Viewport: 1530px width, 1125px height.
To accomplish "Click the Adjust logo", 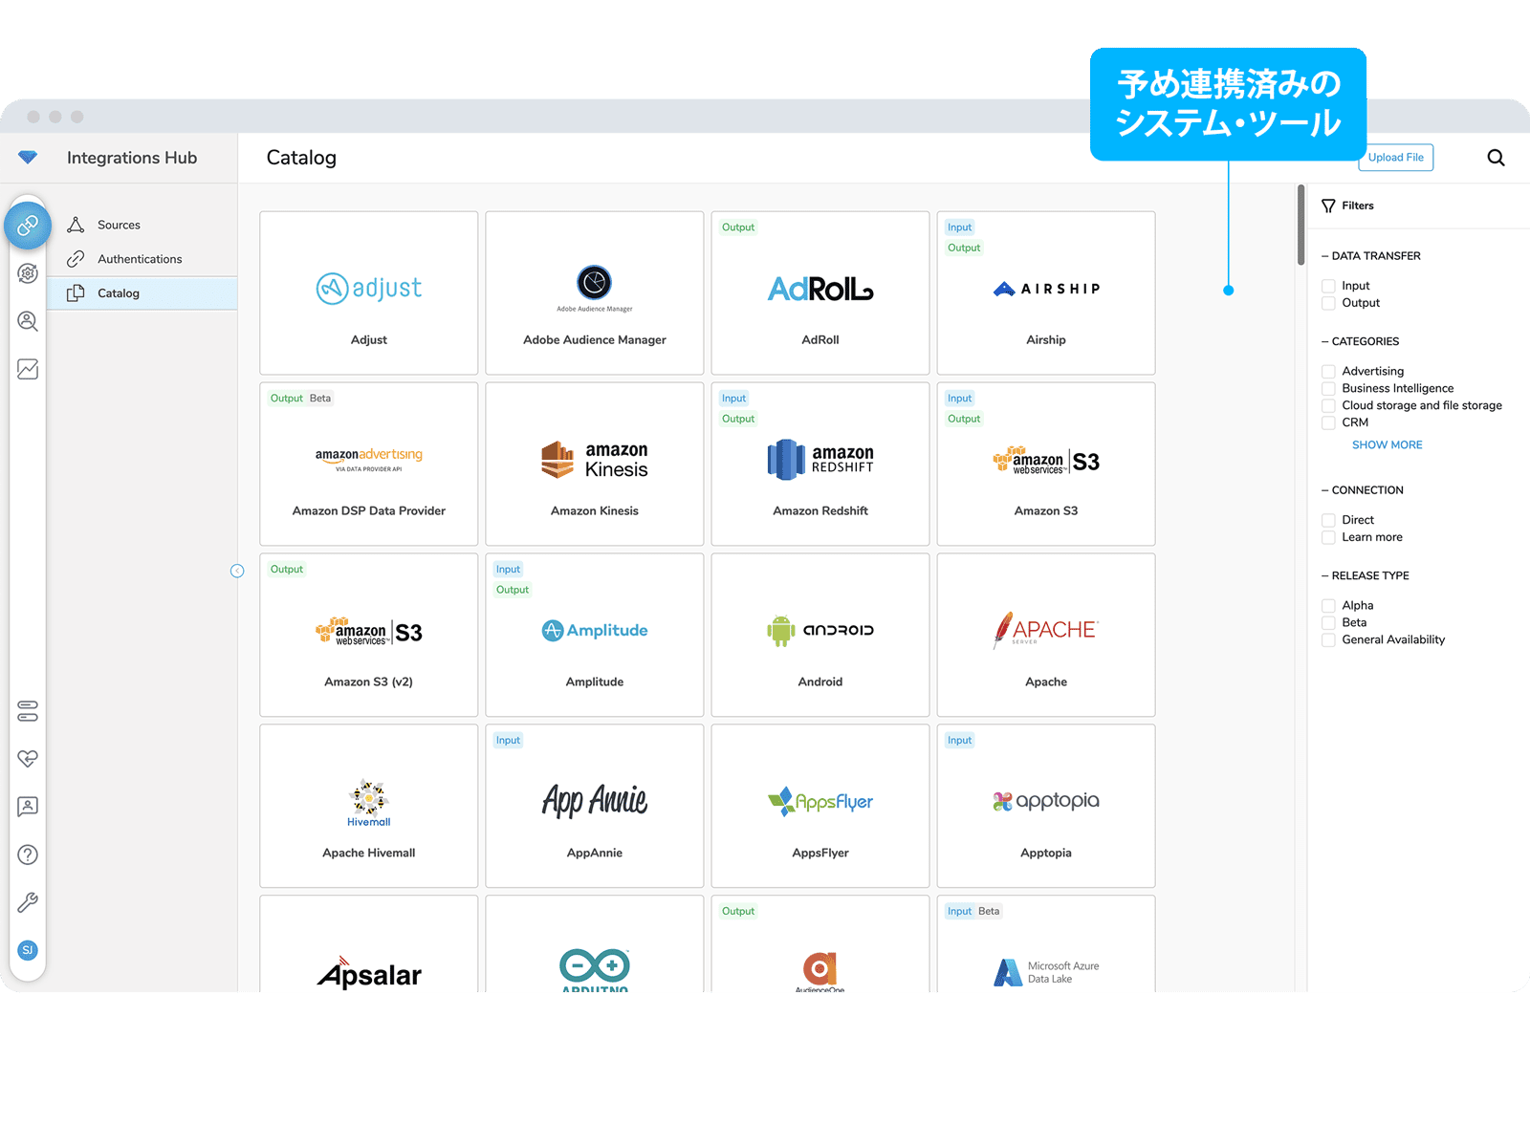I will (369, 288).
